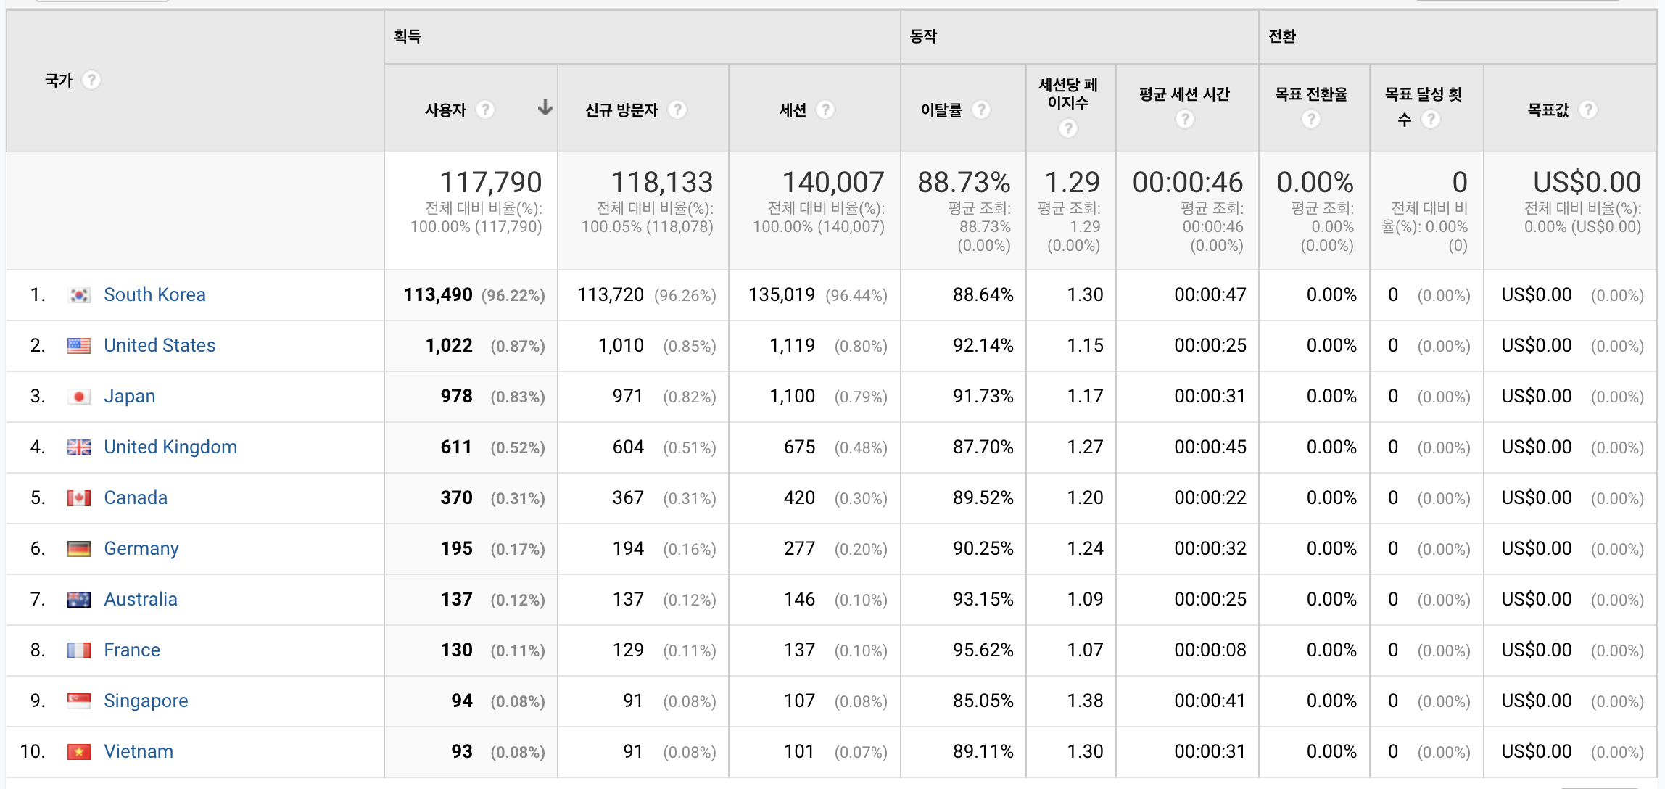1665x789 pixels.
Task: Click help icon under 세션당 페이지수 header
Action: point(1068,129)
